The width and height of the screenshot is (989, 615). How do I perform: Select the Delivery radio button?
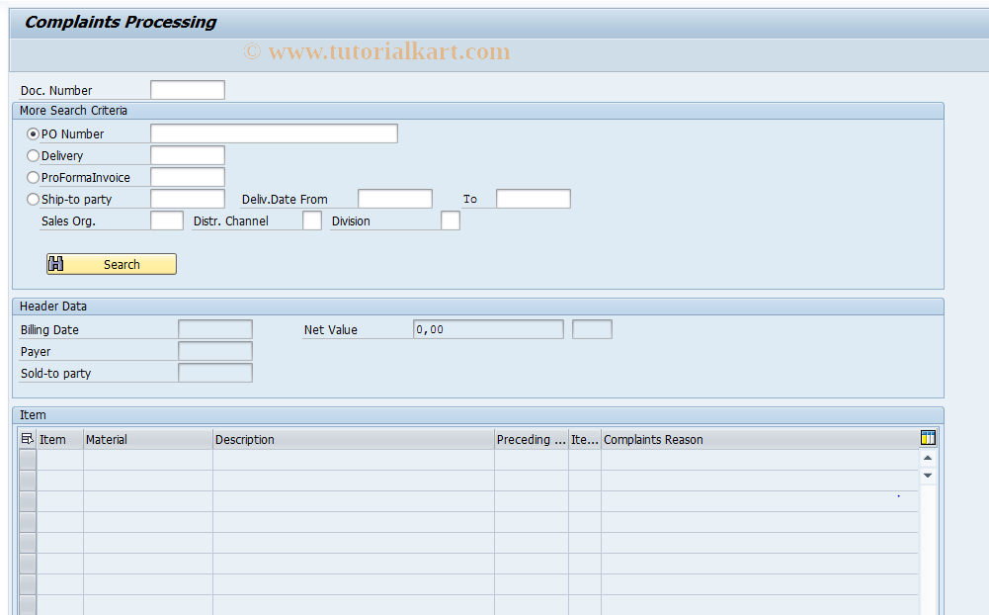click(x=33, y=155)
